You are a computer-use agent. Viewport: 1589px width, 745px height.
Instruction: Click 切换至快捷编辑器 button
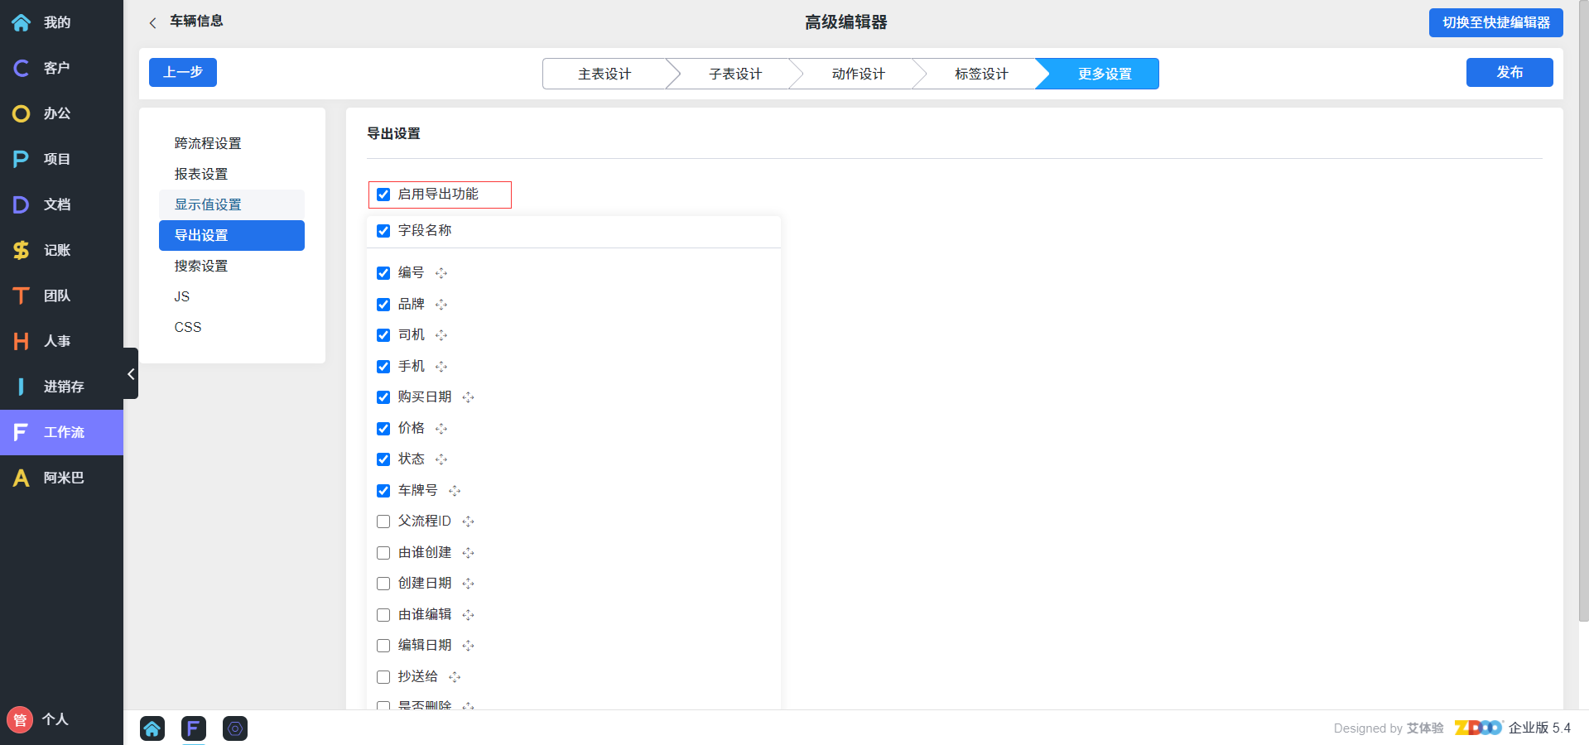[x=1495, y=23]
